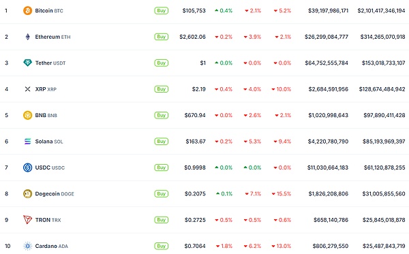The width and height of the screenshot is (409, 254).
Task: Click the XRP cross logo icon
Action: point(28,89)
